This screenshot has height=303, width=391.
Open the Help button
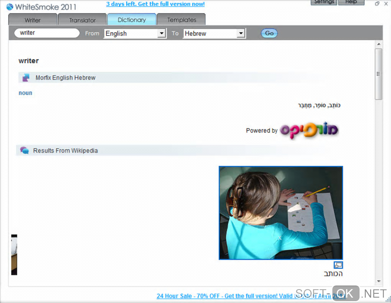pyautogui.click(x=351, y=2)
